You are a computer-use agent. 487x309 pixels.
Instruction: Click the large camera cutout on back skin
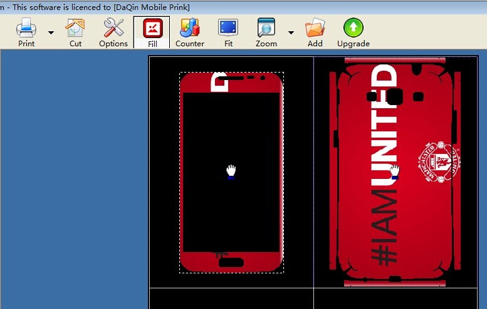(x=395, y=96)
